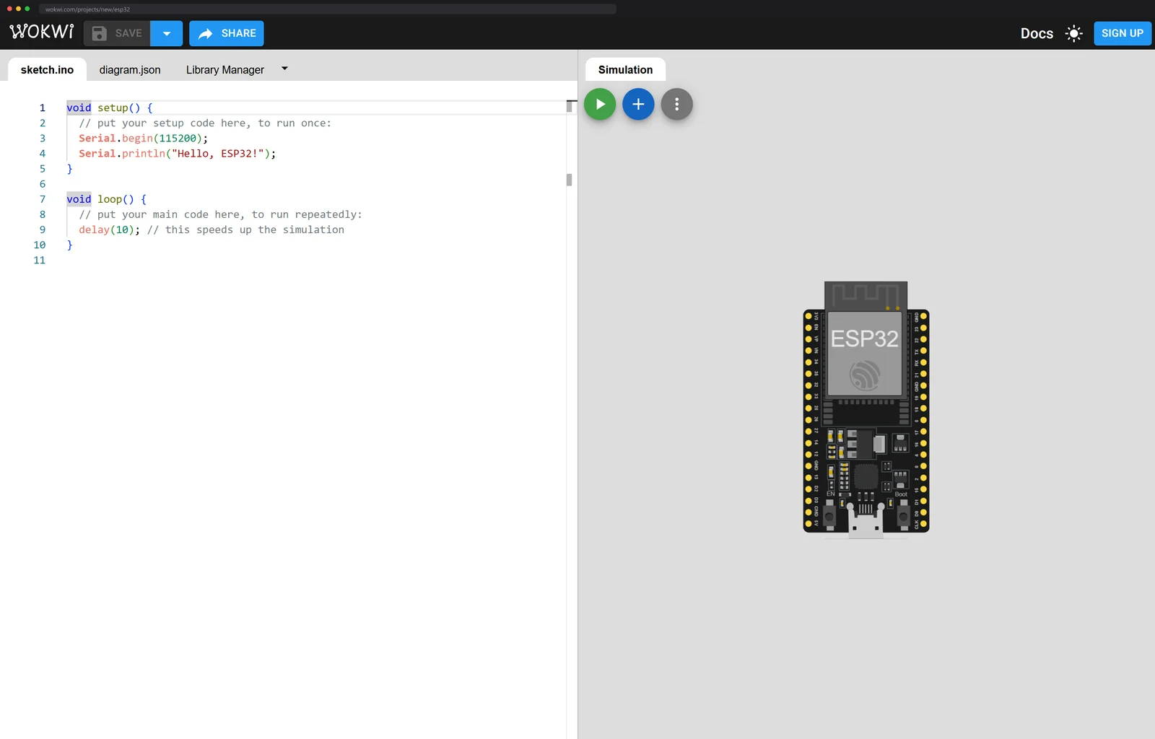Screen dimensions: 1155x739
Task: Click the 'void loop() {' code line
Action: (x=106, y=199)
